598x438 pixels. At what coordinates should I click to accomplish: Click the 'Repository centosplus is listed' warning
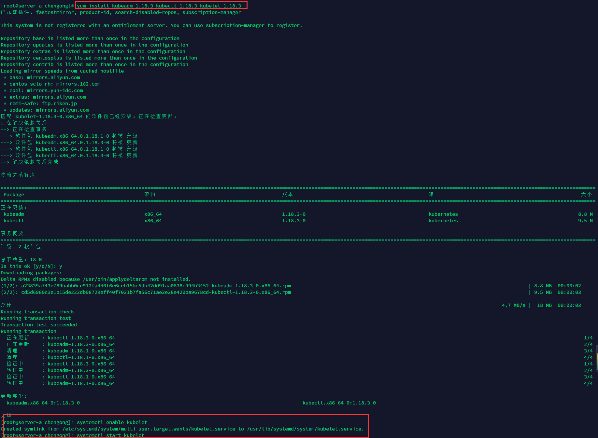pyautogui.click(x=99, y=58)
